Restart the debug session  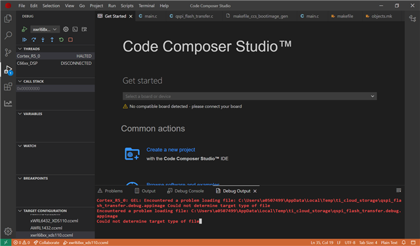click(x=61, y=40)
